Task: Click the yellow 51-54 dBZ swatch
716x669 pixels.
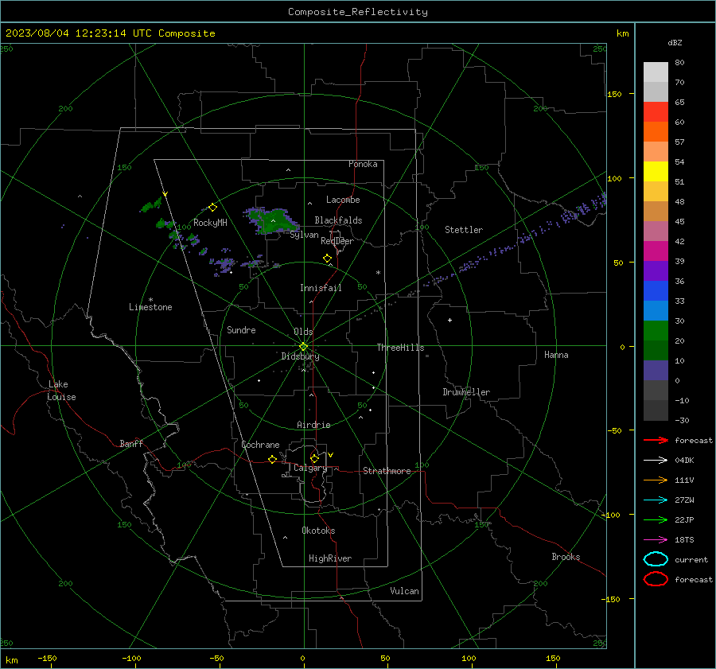Action: pos(656,172)
